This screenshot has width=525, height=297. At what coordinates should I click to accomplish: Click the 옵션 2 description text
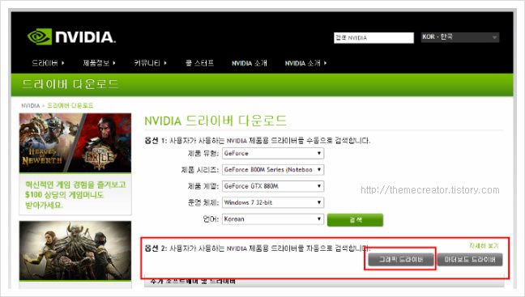tap(257, 248)
